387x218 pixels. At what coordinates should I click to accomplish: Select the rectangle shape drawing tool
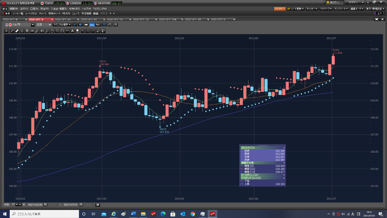click(x=62, y=31)
